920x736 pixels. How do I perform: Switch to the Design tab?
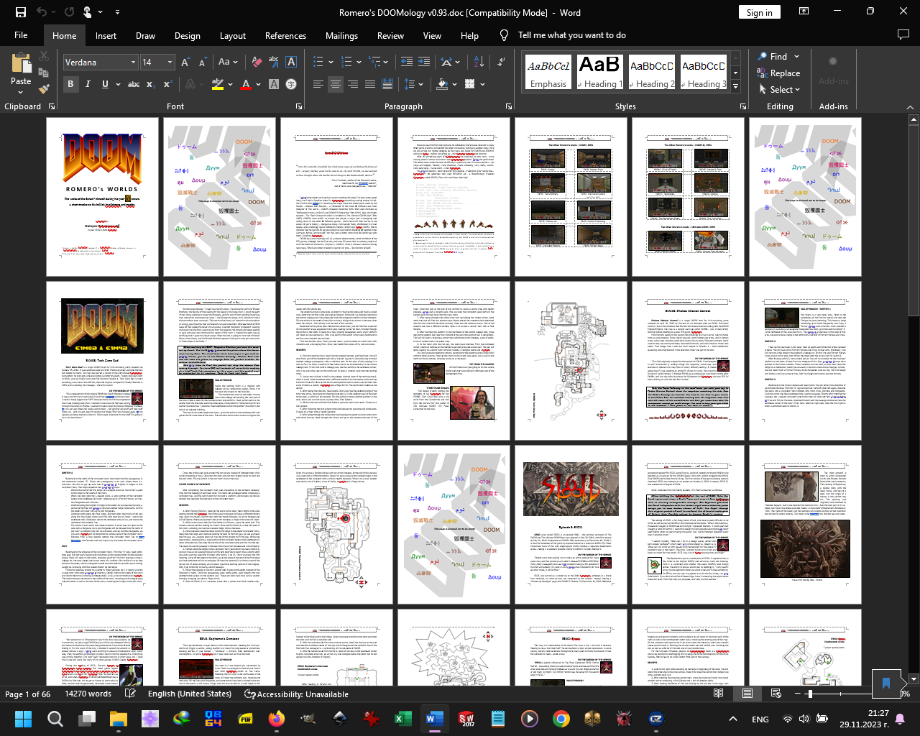[x=188, y=35]
